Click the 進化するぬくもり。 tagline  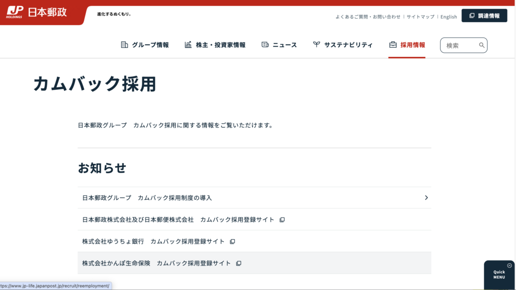(x=114, y=14)
